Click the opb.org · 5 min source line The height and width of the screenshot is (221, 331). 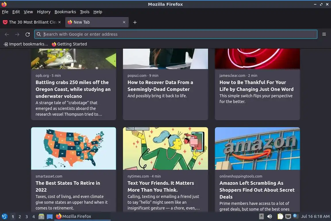coord(48,75)
